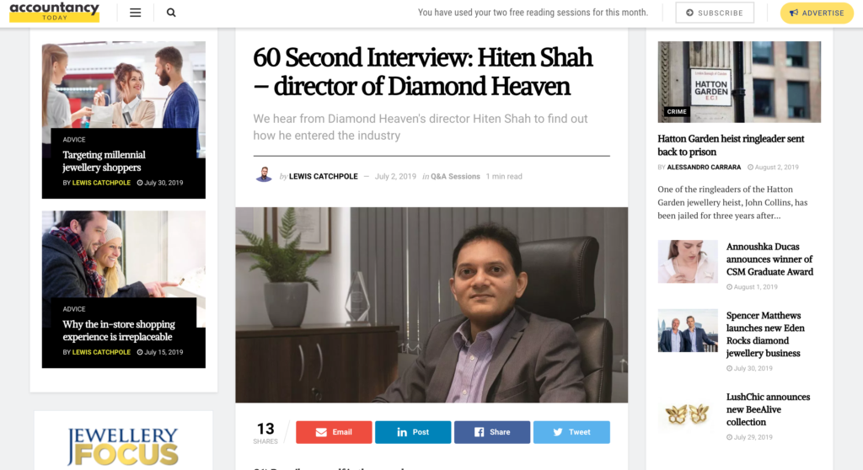The height and width of the screenshot is (470, 863).
Task: Open the Spencer Matthews Eden Rocks article link
Action: click(765, 334)
